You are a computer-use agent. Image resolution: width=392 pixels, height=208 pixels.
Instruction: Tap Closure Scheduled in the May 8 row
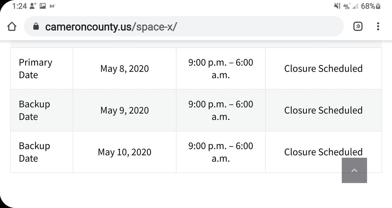tap(323, 69)
